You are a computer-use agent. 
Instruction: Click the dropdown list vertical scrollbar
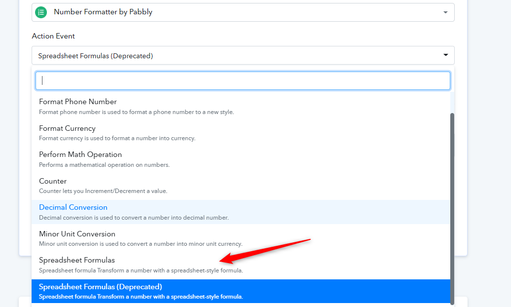(x=452, y=207)
